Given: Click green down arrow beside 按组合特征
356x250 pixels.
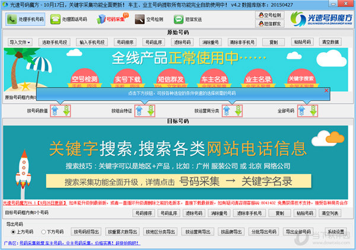Looking at the screenshot, I should pos(151,111).
